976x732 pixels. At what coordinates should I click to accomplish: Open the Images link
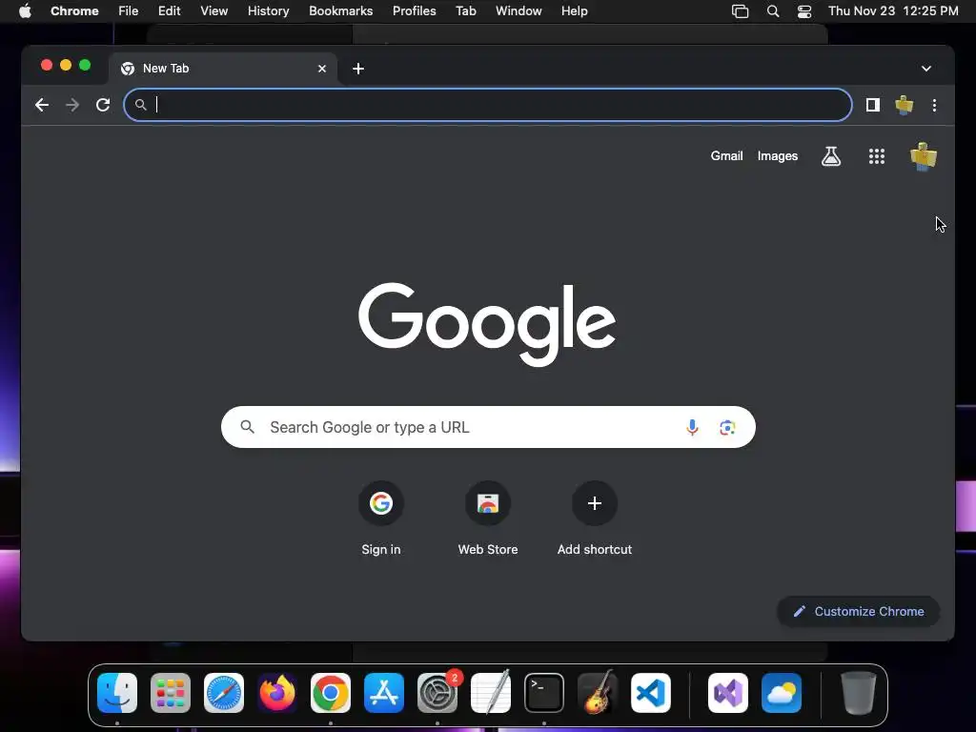[778, 156]
